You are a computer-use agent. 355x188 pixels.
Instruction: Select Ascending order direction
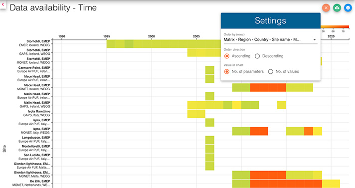[x=227, y=56]
